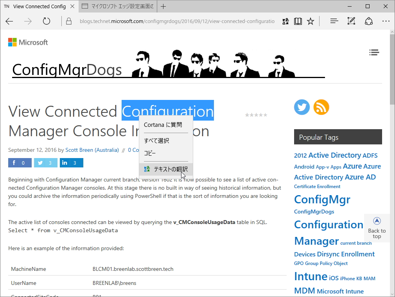Open the 'Android' tag link
The image size is (395, 297).
tap(304, 167)
